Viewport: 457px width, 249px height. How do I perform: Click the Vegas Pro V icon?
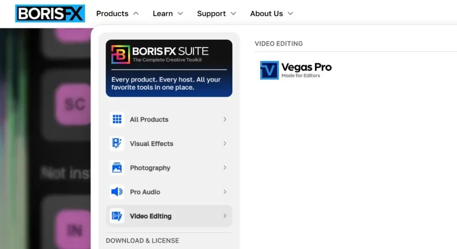[269, 70]
